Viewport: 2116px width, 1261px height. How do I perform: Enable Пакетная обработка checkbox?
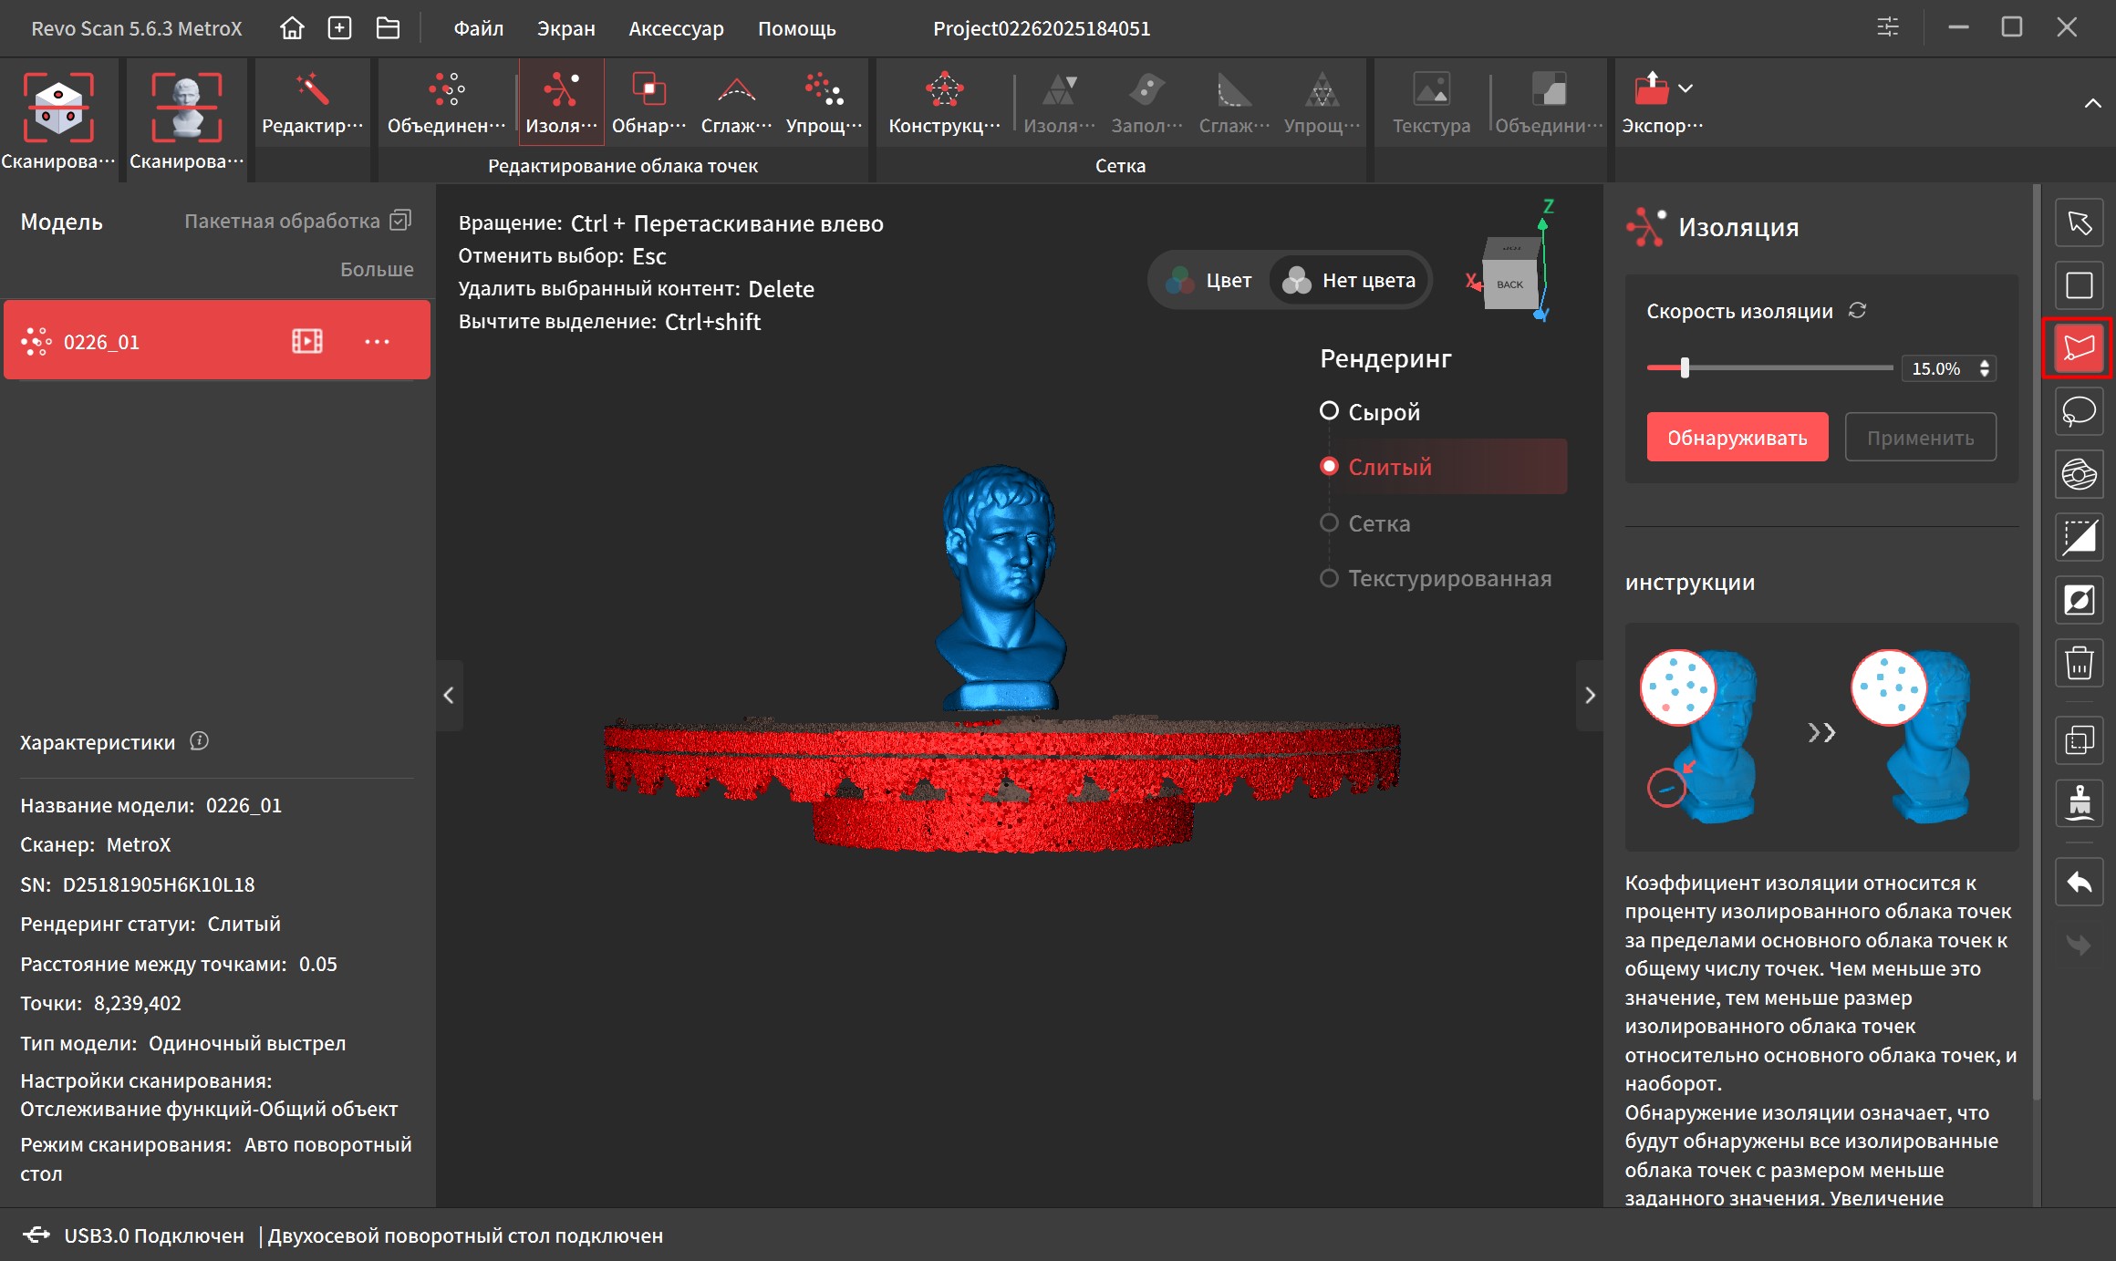point(400,221)
